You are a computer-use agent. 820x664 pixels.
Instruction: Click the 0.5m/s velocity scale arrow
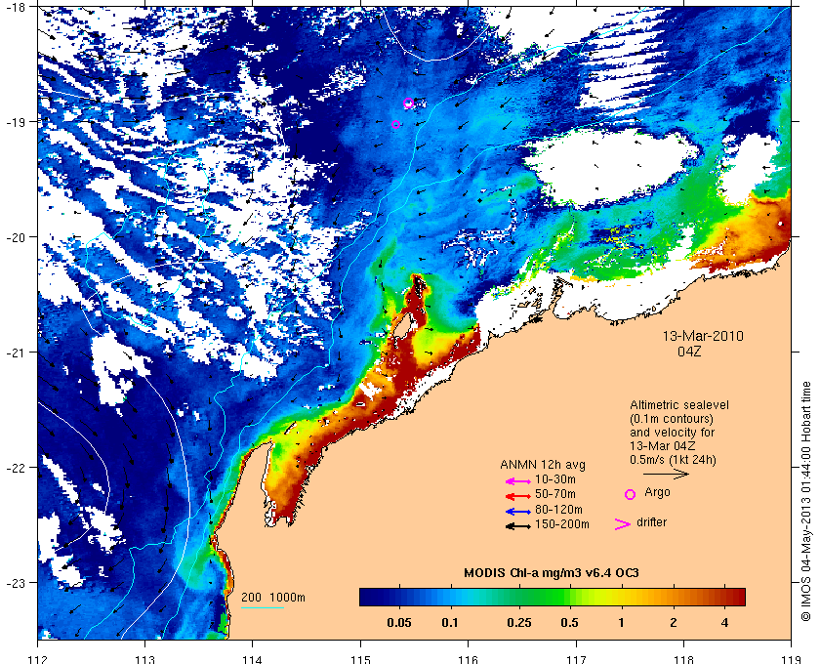click(666, 475)
